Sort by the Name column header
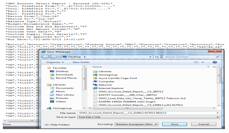 [97, 67]
